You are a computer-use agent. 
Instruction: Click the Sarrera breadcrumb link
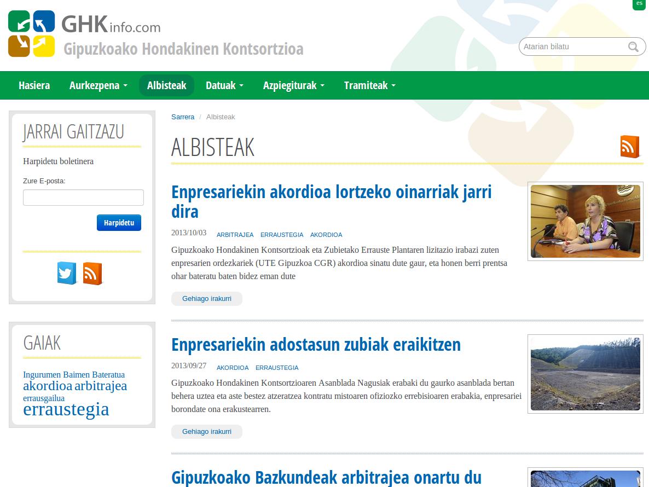pyautogui.click(x=182, y=117)
